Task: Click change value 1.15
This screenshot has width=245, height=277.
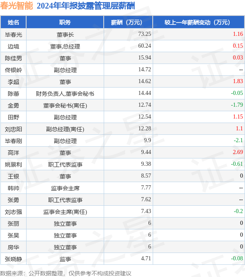Action: click(x=238, y=117)
